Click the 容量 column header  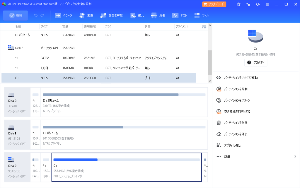(65, 26)
